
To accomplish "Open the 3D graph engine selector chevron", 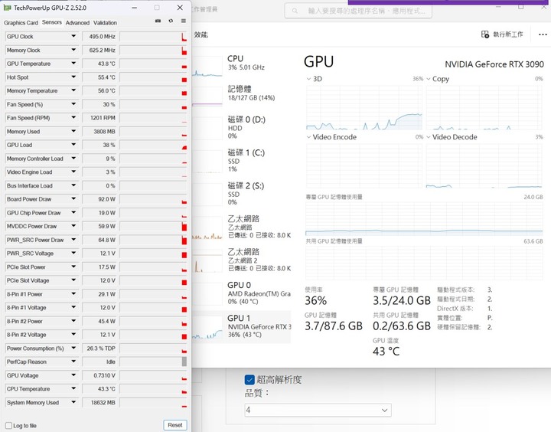I will click(x=308, y=79).
